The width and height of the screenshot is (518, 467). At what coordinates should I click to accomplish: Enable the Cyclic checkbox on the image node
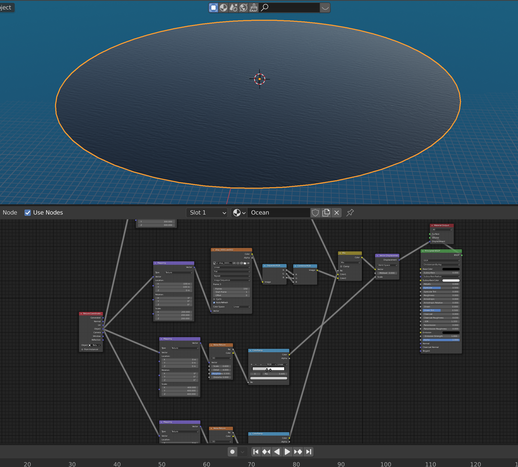[x=214, y=299]
